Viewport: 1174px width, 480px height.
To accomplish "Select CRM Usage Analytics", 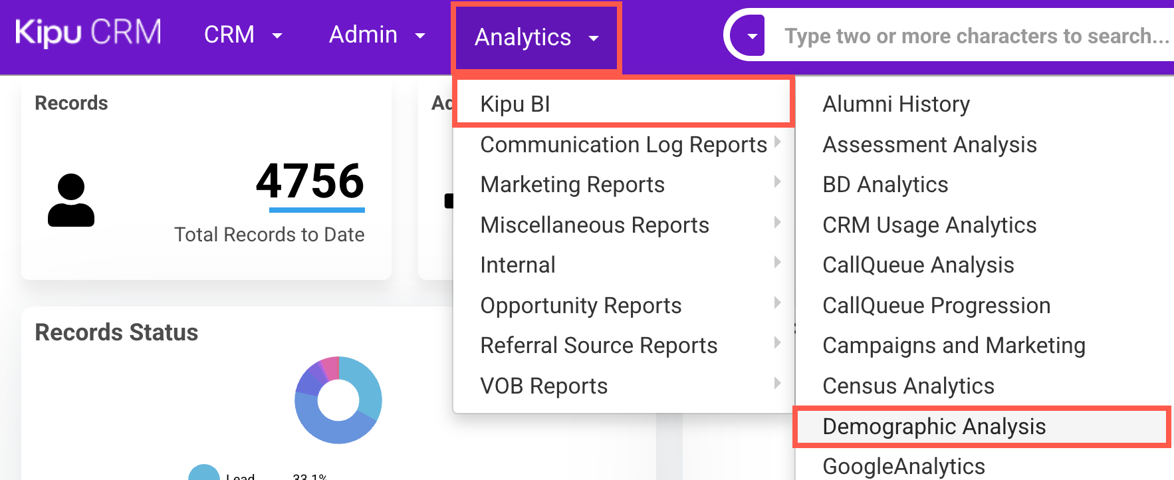I will coord(929,225).
